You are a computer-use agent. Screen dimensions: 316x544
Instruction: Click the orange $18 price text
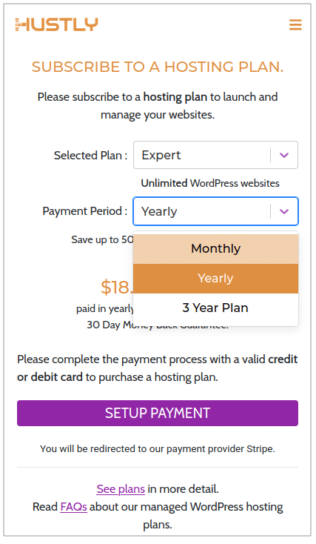(117, 288)
